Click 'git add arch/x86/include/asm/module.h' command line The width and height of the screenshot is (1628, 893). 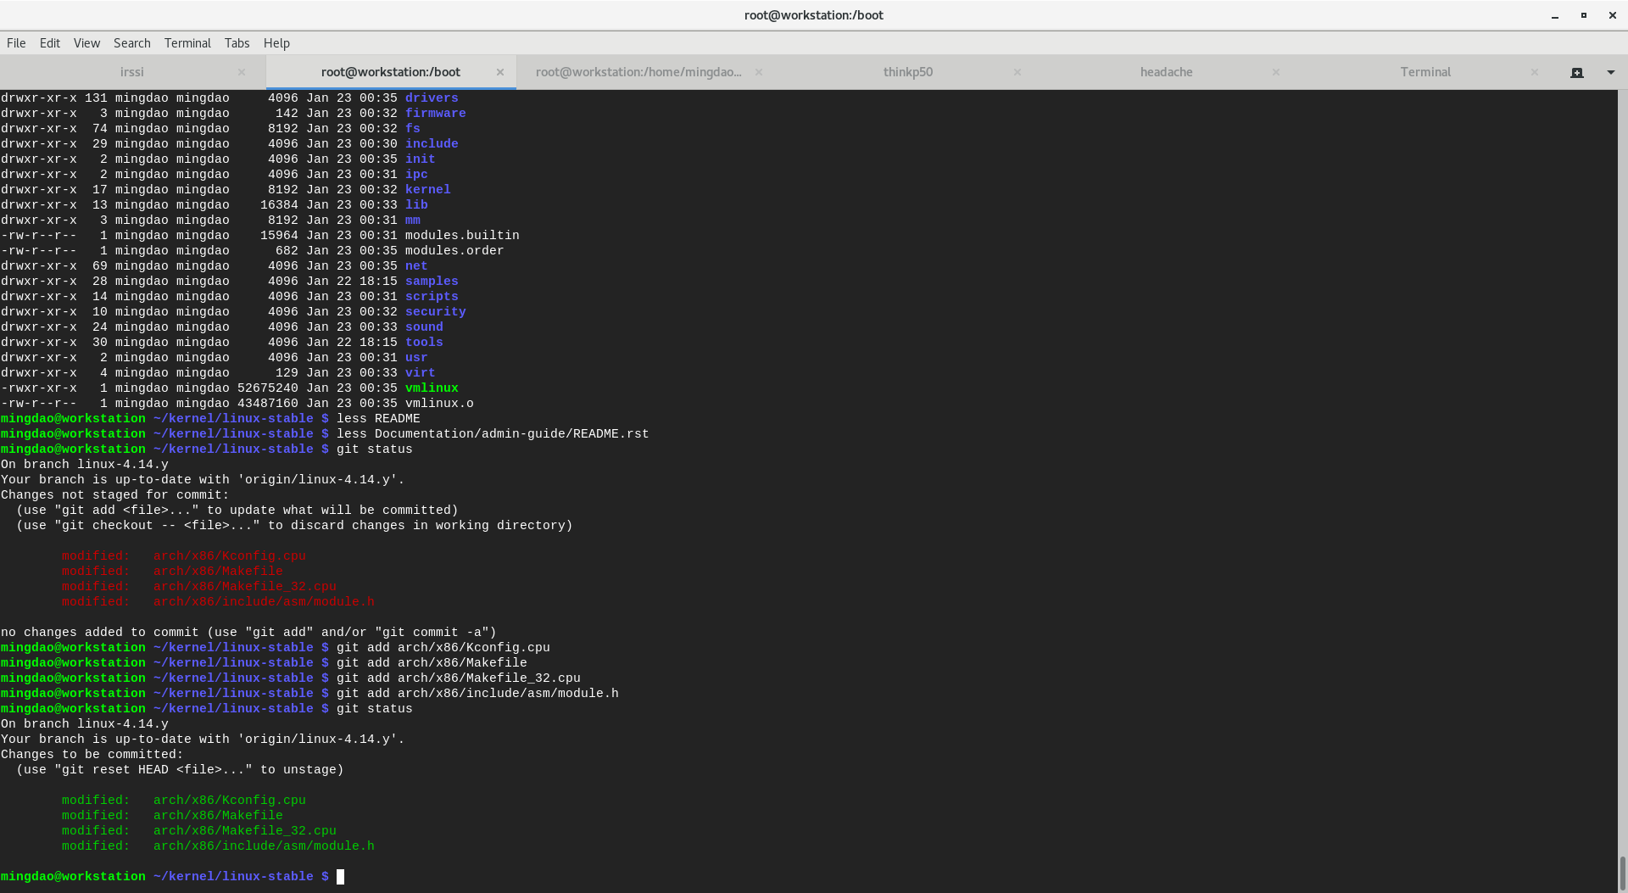pos(477,694)
